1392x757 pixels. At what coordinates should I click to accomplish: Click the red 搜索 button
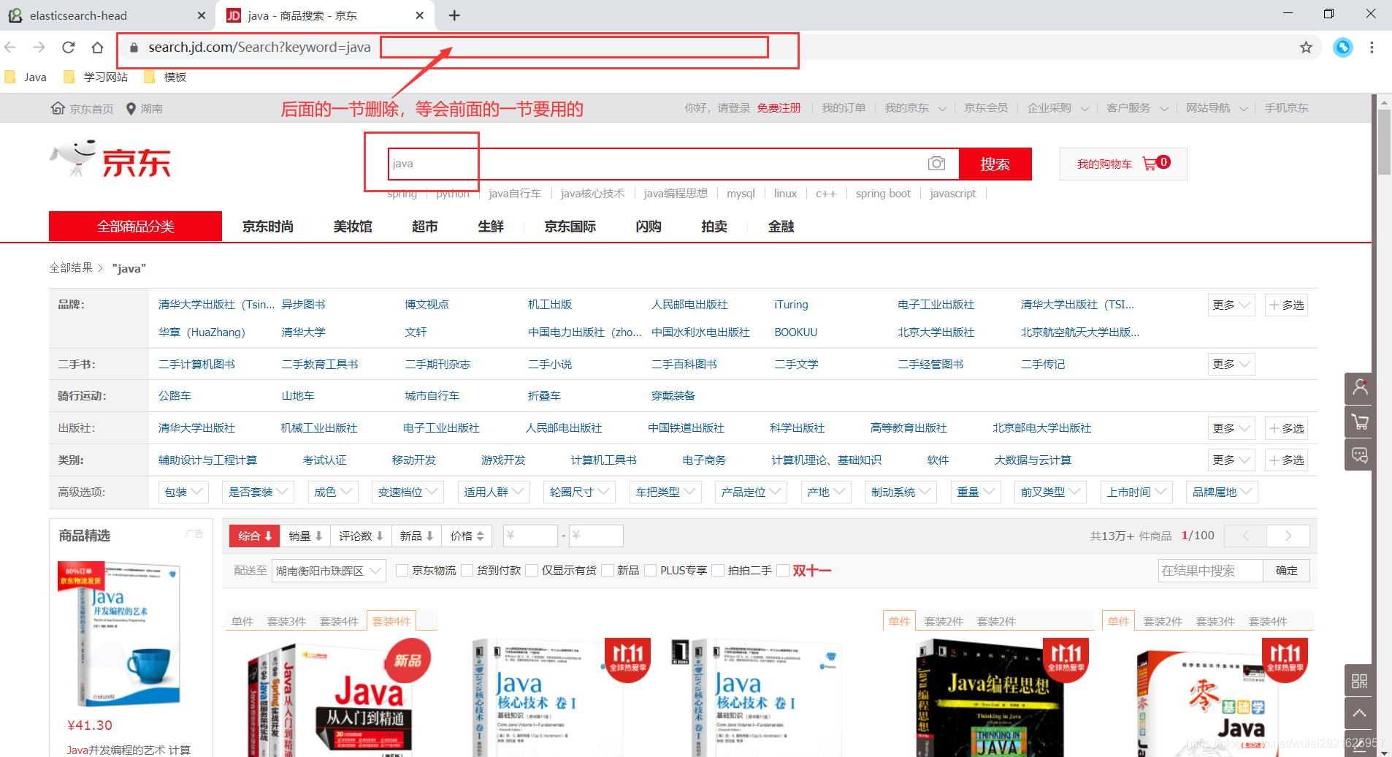[x=995, y=164]
